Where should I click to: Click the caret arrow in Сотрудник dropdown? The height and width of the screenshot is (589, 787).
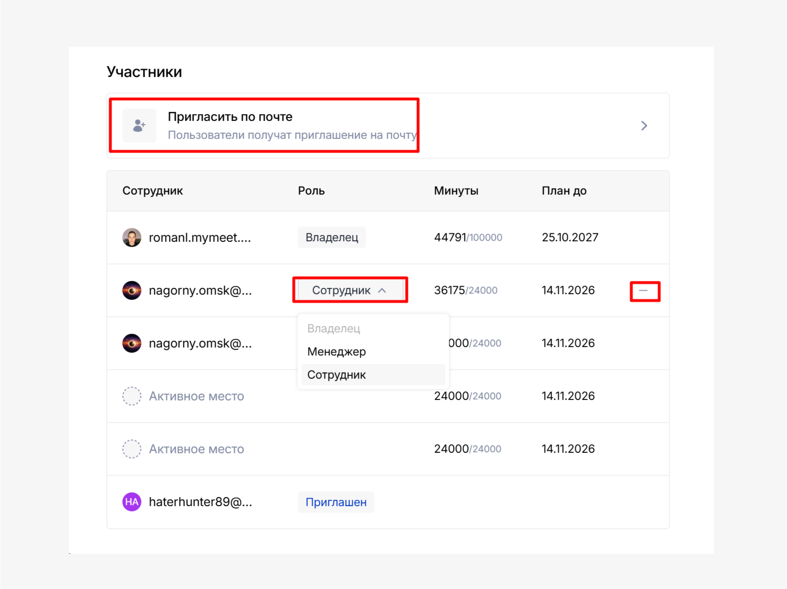[x=382, y=291]
